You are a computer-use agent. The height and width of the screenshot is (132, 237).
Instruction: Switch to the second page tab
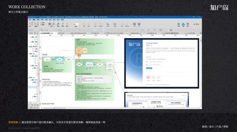[61, 33]
